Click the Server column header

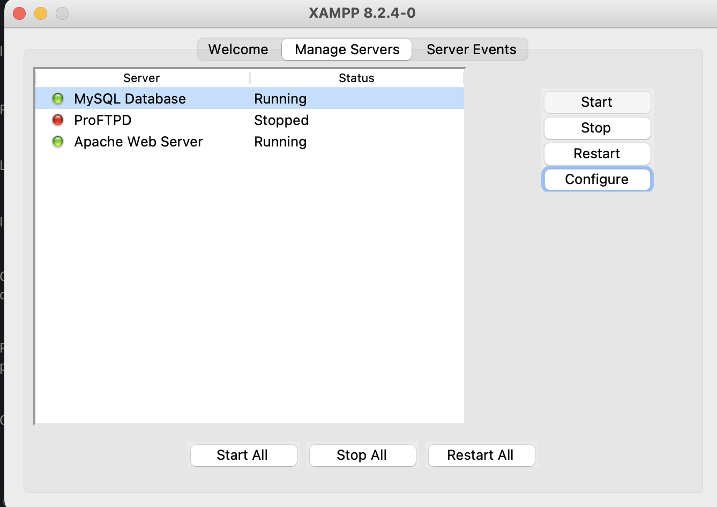[142, 78]
